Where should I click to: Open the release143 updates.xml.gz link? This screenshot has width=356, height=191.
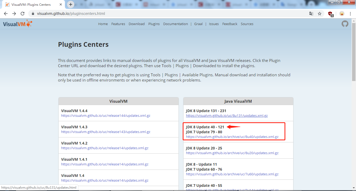coord(106,132)
